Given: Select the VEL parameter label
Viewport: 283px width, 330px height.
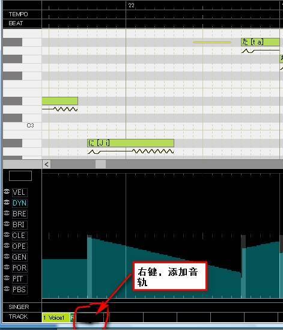Looking at the screenshot, I should click(19, 192).
